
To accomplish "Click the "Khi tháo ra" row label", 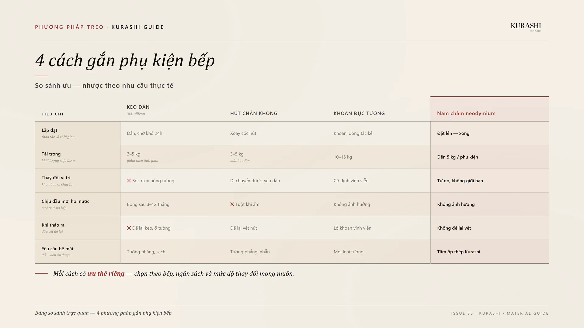I will (53, 225).
